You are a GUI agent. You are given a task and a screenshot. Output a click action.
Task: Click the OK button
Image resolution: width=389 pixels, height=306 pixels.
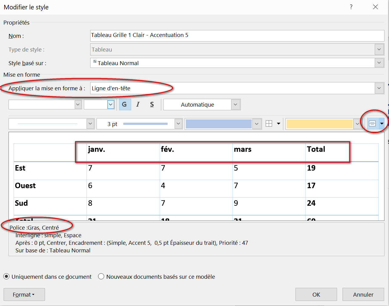tap(316, 294)
